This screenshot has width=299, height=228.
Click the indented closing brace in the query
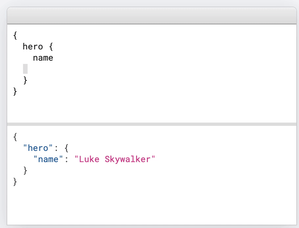click(25, 80)
